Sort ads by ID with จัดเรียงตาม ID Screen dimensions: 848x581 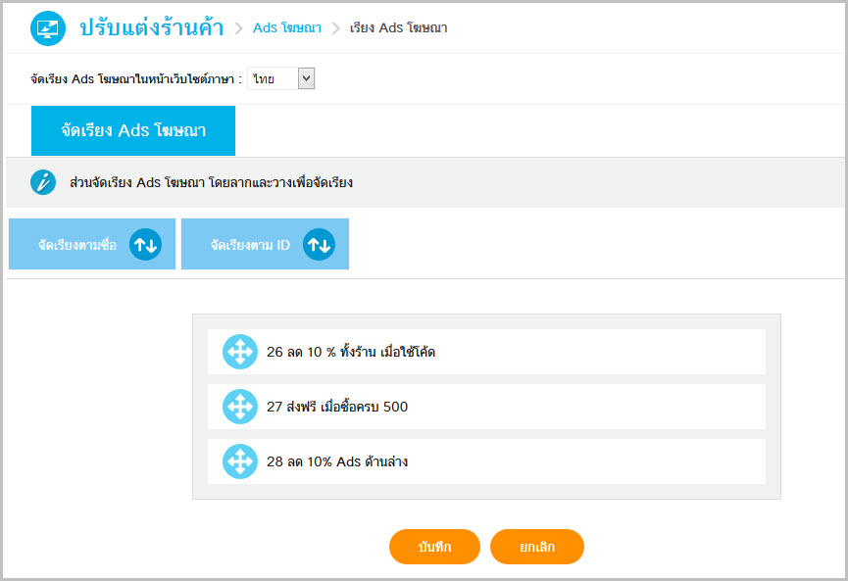point(265,244)
